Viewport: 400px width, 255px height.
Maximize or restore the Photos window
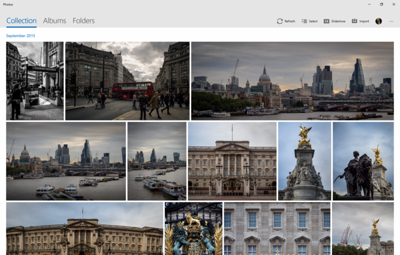click(381, 4)
